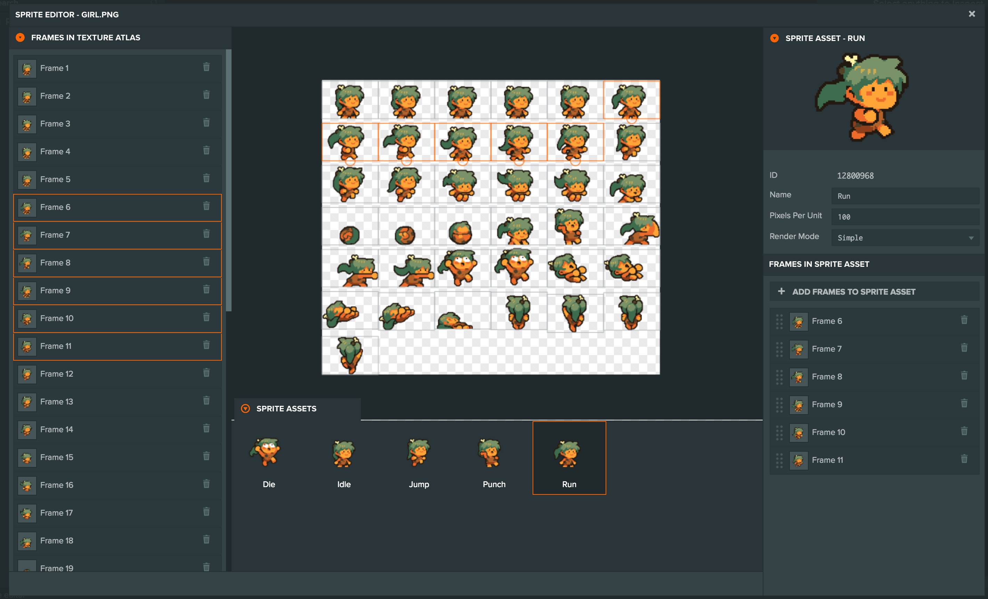Delete Frame 15 from the atlas list
The height and width of the screenshot is (599, 988).
(206, 456)
